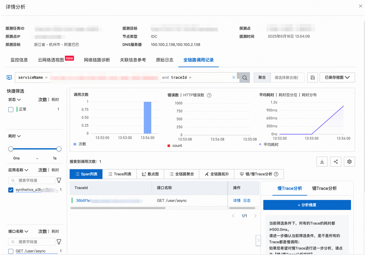Click the 耗时分布 chart toggle
The image size is (365, 255).
point(309,95)
